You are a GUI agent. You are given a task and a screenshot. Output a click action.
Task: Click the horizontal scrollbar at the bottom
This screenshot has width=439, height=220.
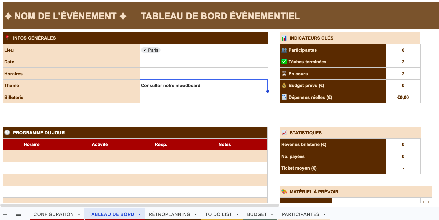(x=140, y=205)
